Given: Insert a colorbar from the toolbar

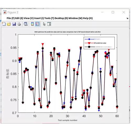Looking at the screenshot, I should click(x=32, y=24).
